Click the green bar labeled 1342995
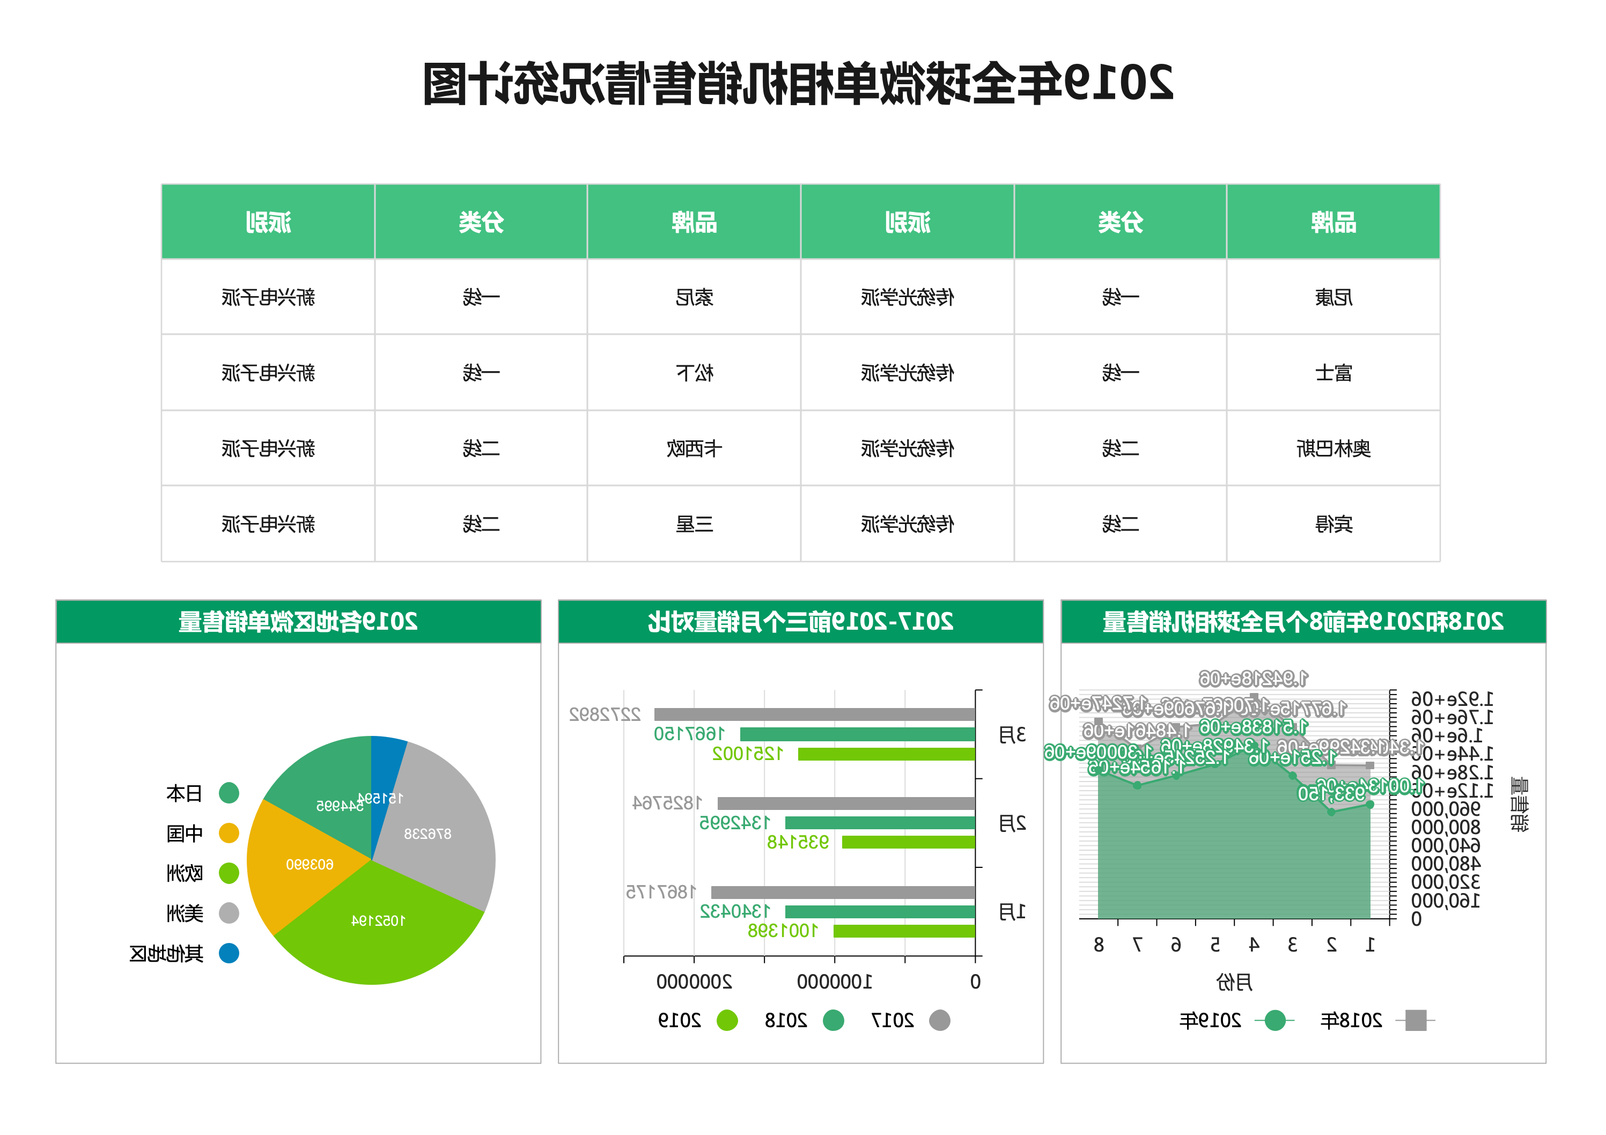The width and height of the screenshot is (1606, 1135). tap(881, 822)
